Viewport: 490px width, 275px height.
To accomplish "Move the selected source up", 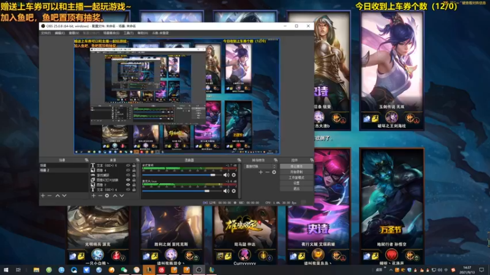I will [x=115, y=196].
